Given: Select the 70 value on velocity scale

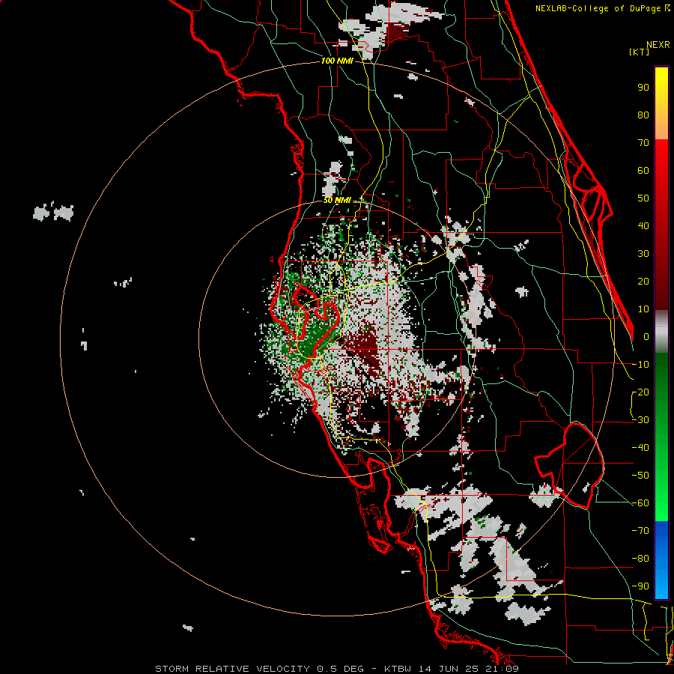Looking at the screenshot, I should point(643,143).
